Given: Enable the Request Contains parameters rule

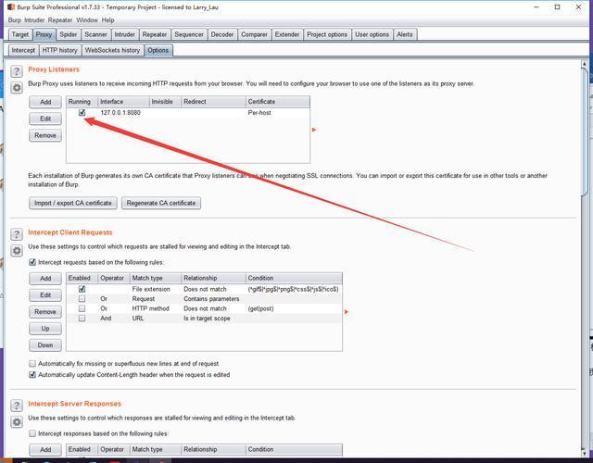Looking at the screenshot, I should [82, 298].
